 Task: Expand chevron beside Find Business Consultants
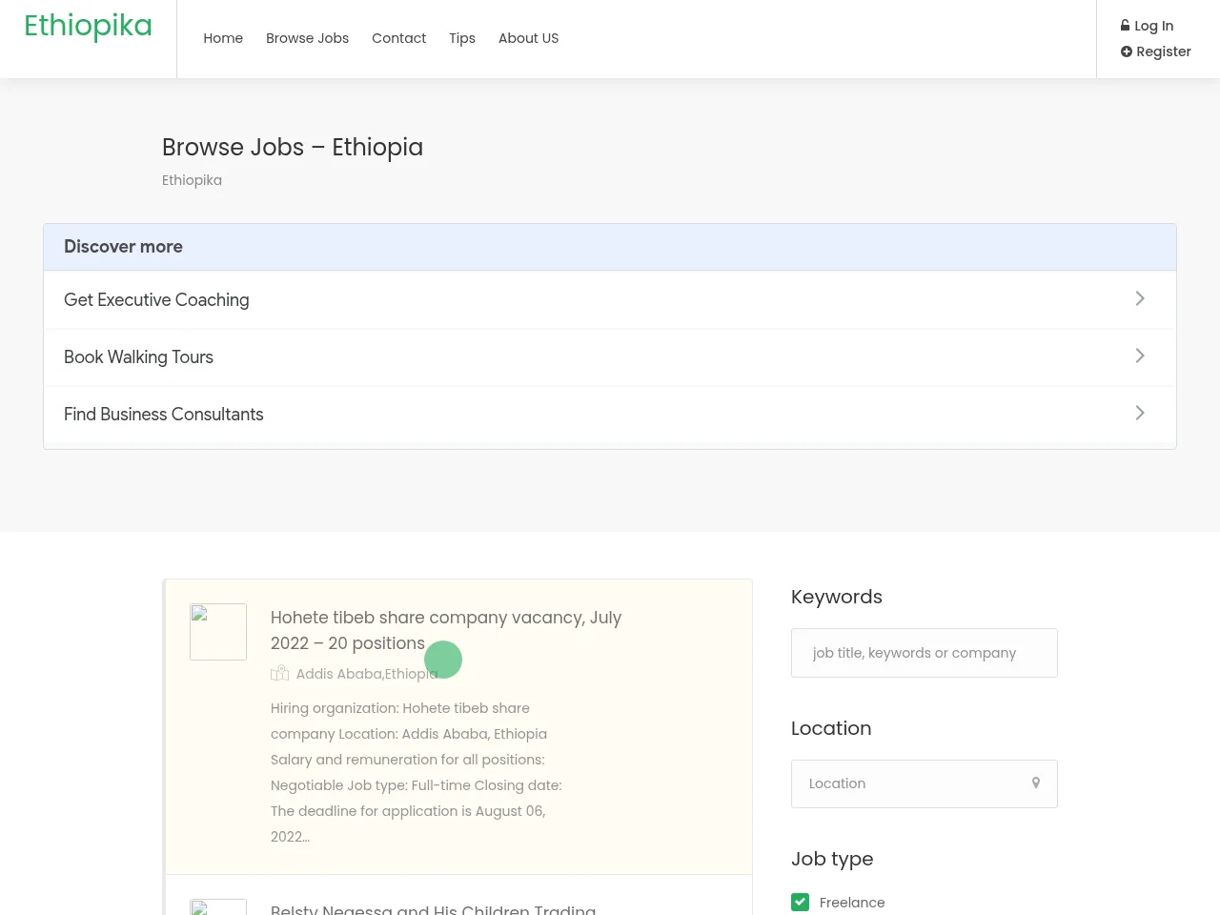pyautogui.click(x=1140, y=413)
